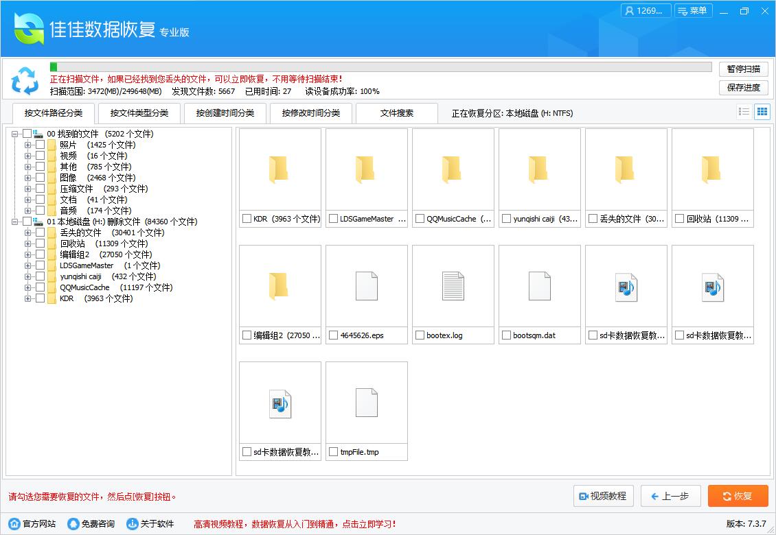Click the folder icon beside 音频 in tree
Screen dimensions: 776x535
[x=52, y=211]
